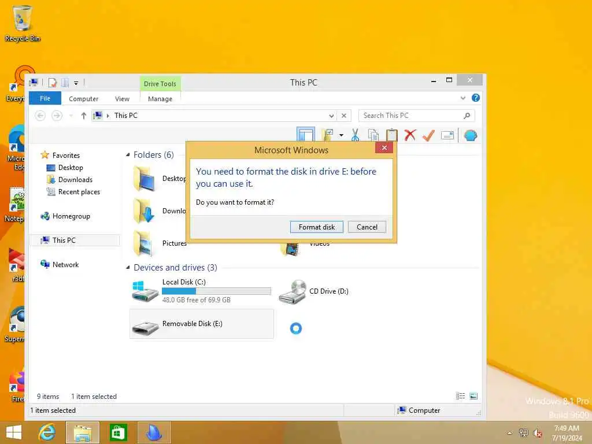Select Recent places under Favorites

(79, 192)
